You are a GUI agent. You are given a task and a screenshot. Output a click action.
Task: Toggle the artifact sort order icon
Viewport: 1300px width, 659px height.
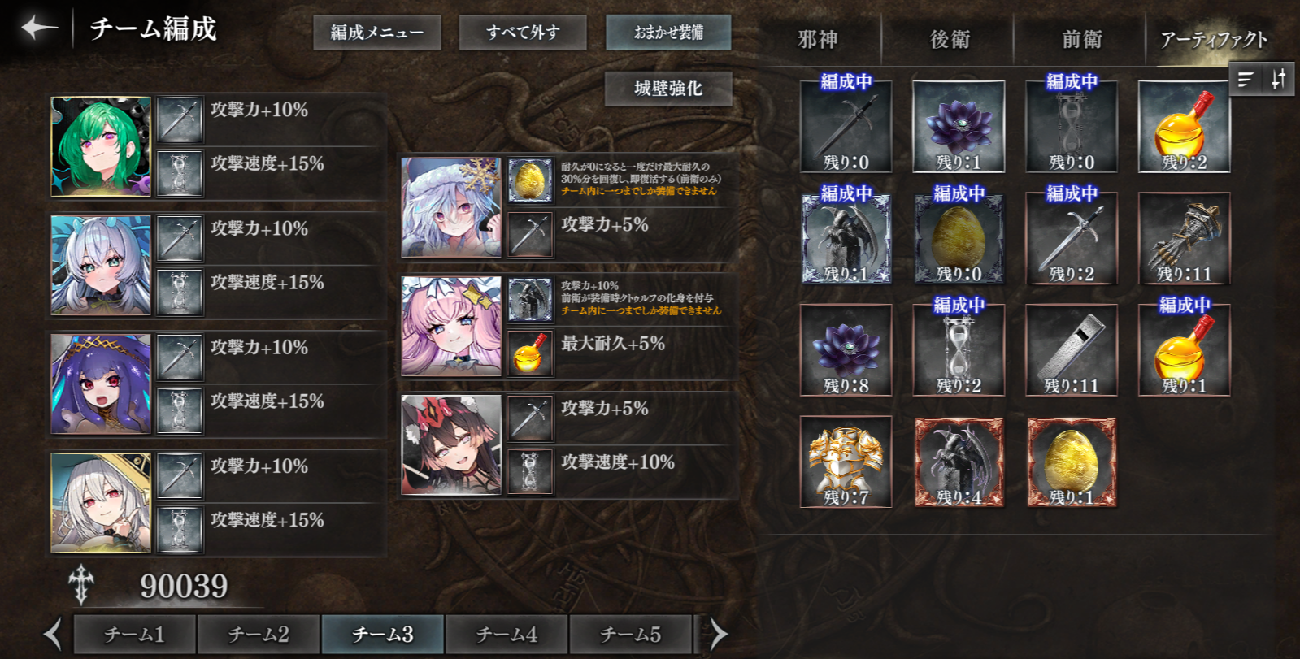click(x=1278, y=80)
